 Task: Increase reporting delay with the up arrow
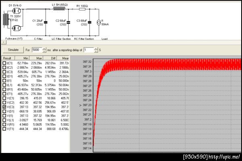coord(96,49)
